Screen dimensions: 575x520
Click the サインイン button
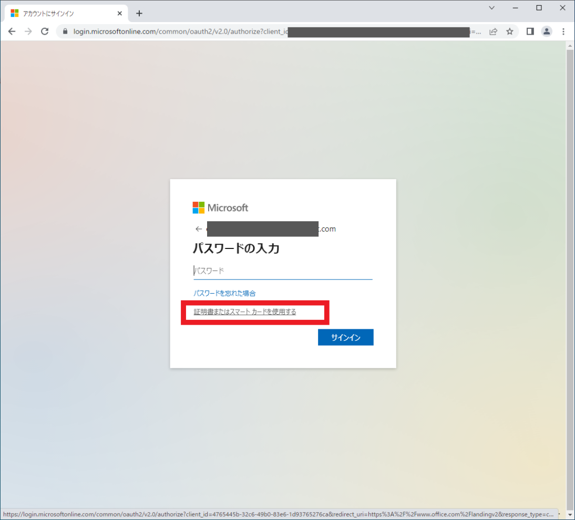coord(345,337)
